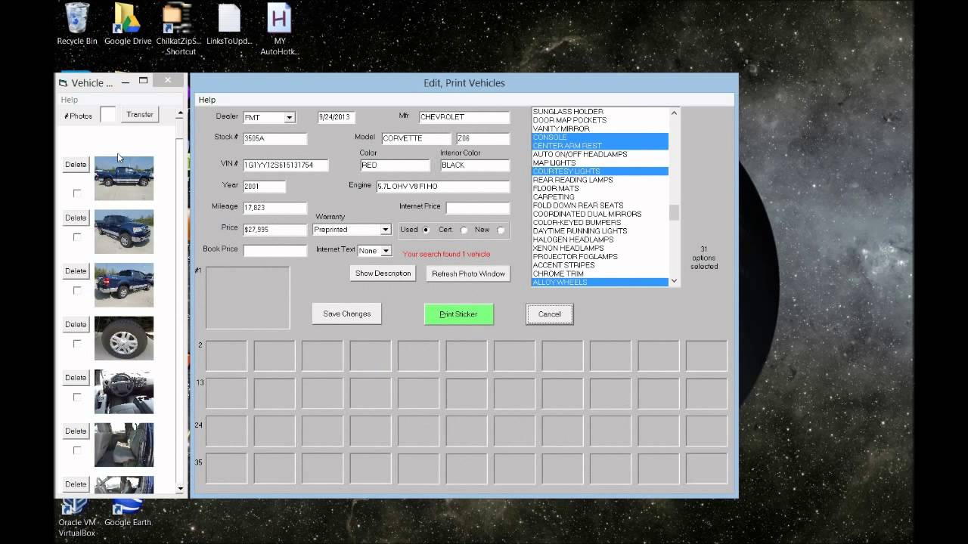Click the # Photos input box
Screen dimensions: 968x544
coord(108,115)
